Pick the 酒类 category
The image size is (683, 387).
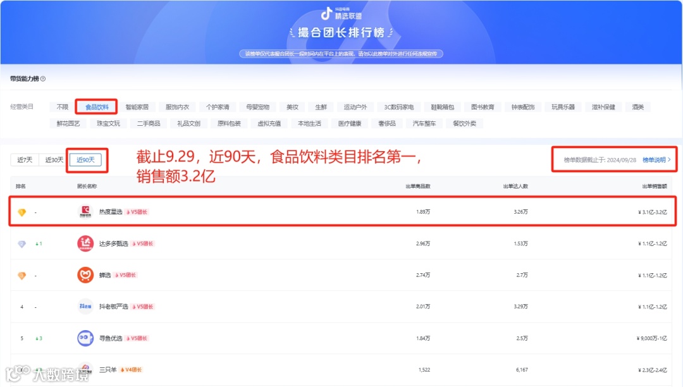point(637,107)
